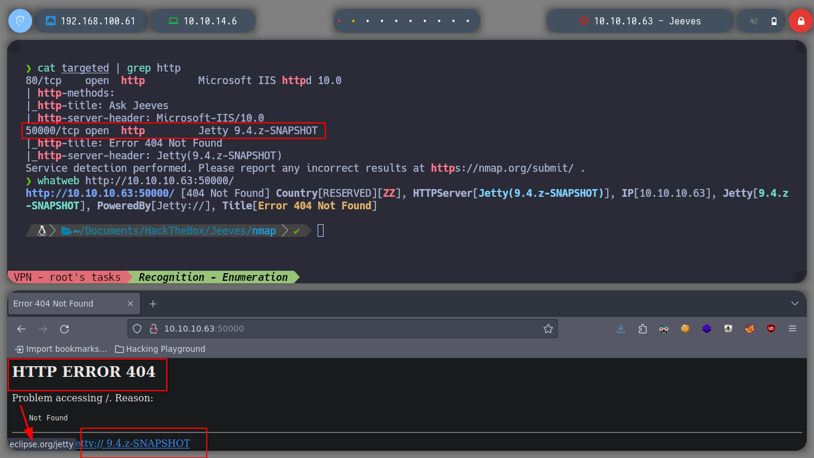Close the Error 404 Not Found tab
814x458 pixels.
(131, 304)
